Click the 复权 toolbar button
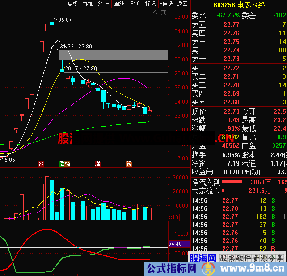 pyautogui.click(x=72, y=4)
